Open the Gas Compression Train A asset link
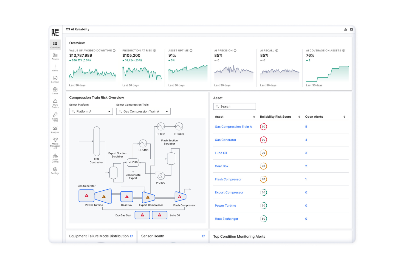This screenshot has width=406, height=270. [x=233, y=126]
